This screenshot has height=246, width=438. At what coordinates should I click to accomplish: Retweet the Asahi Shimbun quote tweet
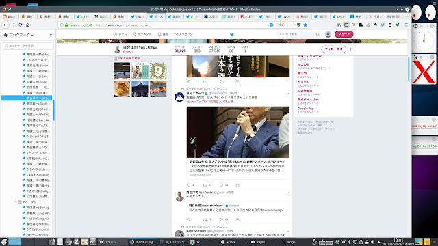tap(205, 219)
